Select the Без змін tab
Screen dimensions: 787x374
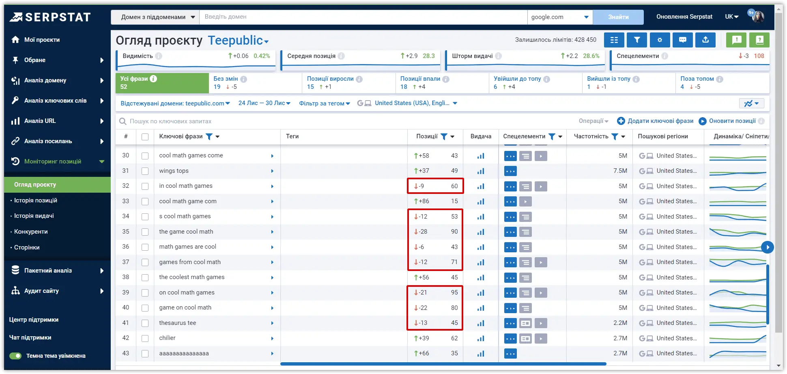click(255, 83)
